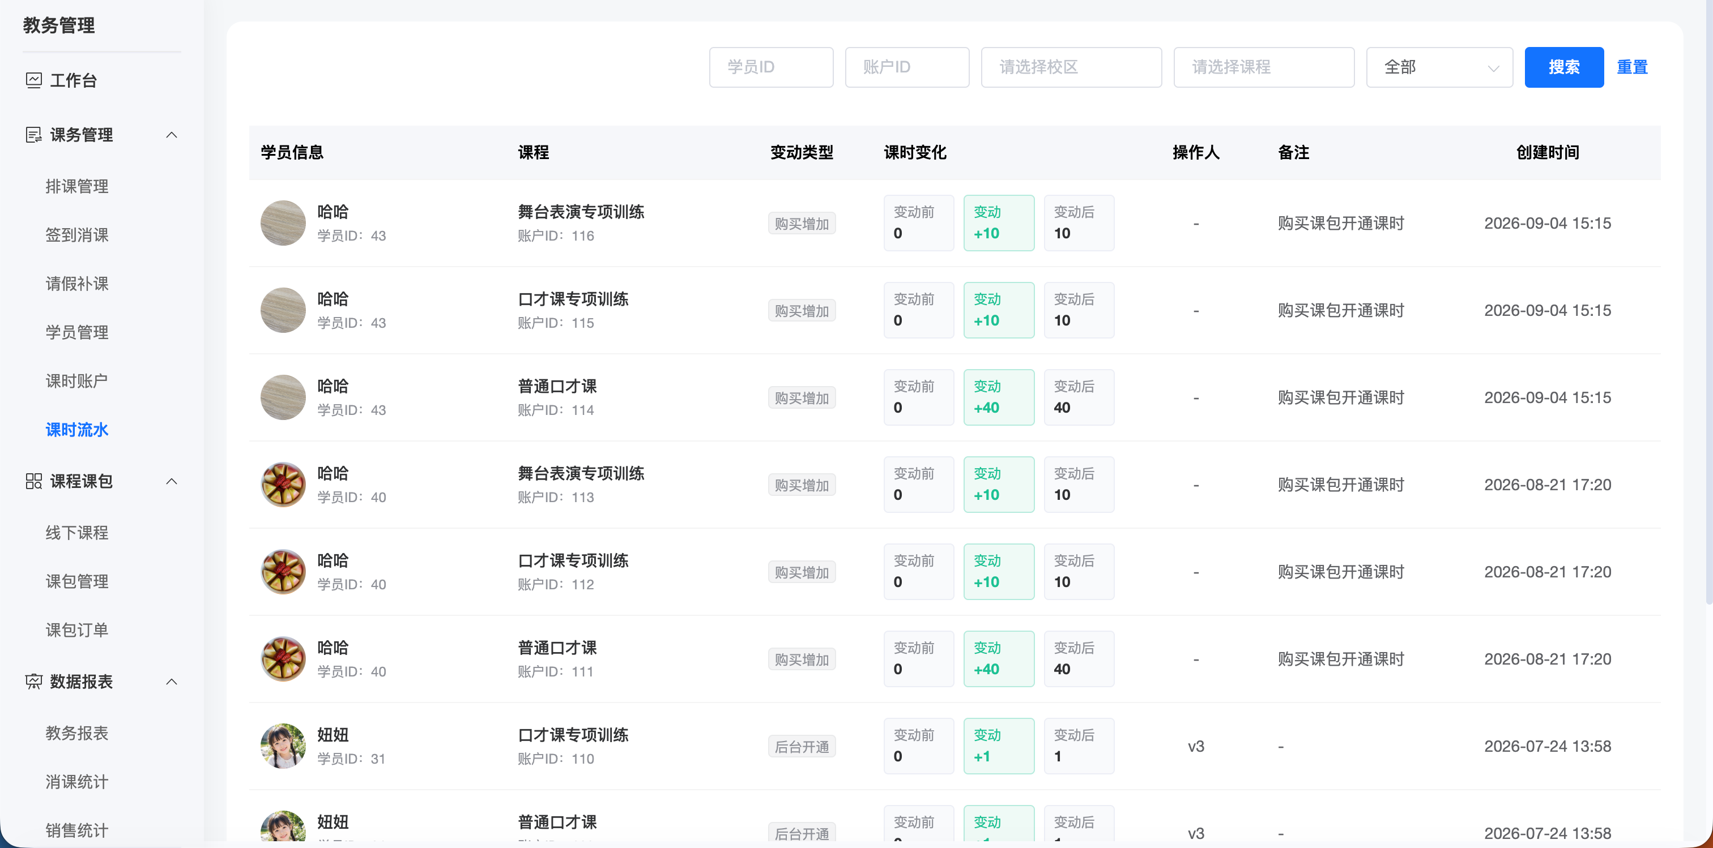1713x848 pixels.
Task: Click 舞台表演专项训练 in account 113 row
Action: [x=581, y=473]
